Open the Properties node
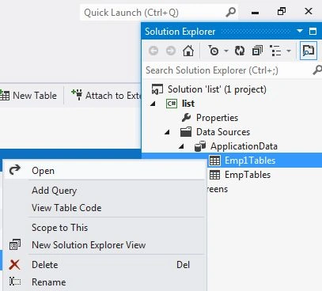Viewport: 322px width, 291px height. 217,118
